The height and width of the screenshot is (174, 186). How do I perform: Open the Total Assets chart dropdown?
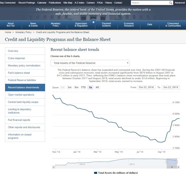tap(90, 63)
